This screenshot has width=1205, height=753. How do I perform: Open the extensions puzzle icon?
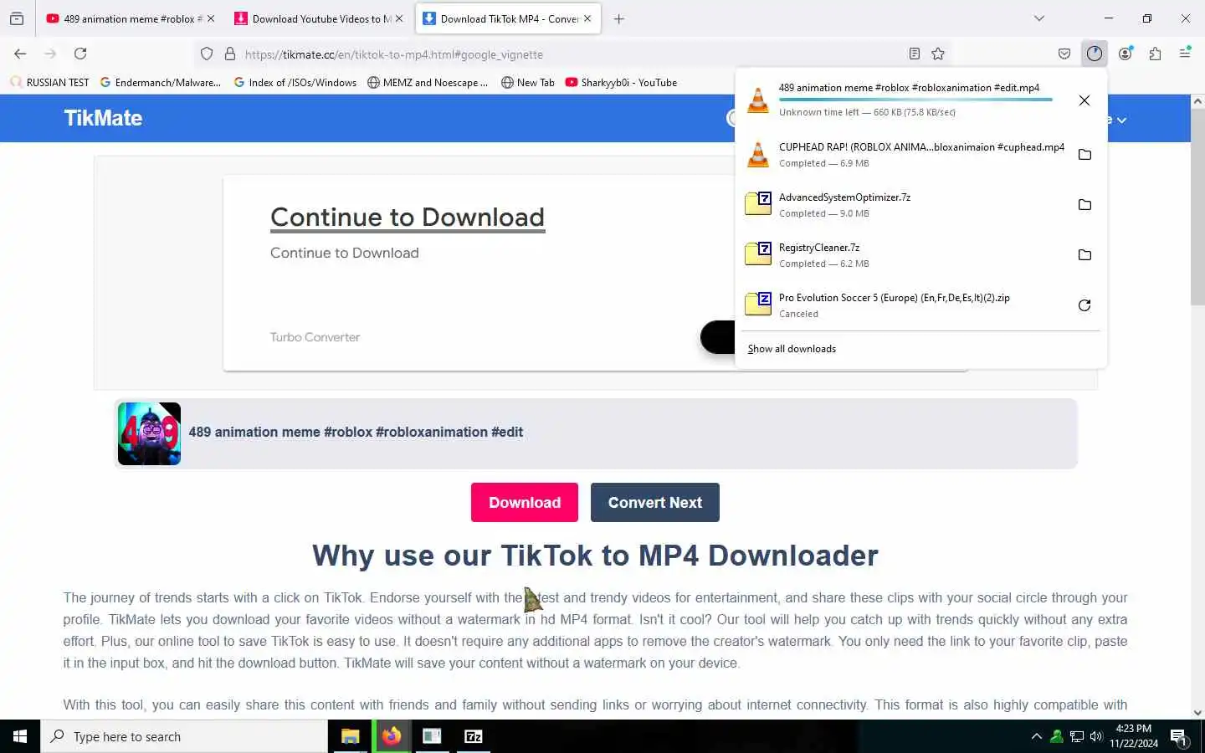[x=1155, y=54]
